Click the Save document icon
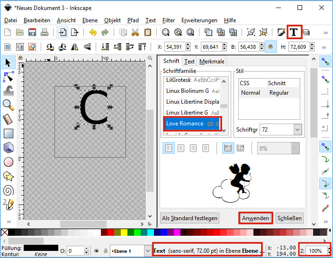The width and height of the screenshot is (333, 258). pyautogui.click(x=32, y=32)
